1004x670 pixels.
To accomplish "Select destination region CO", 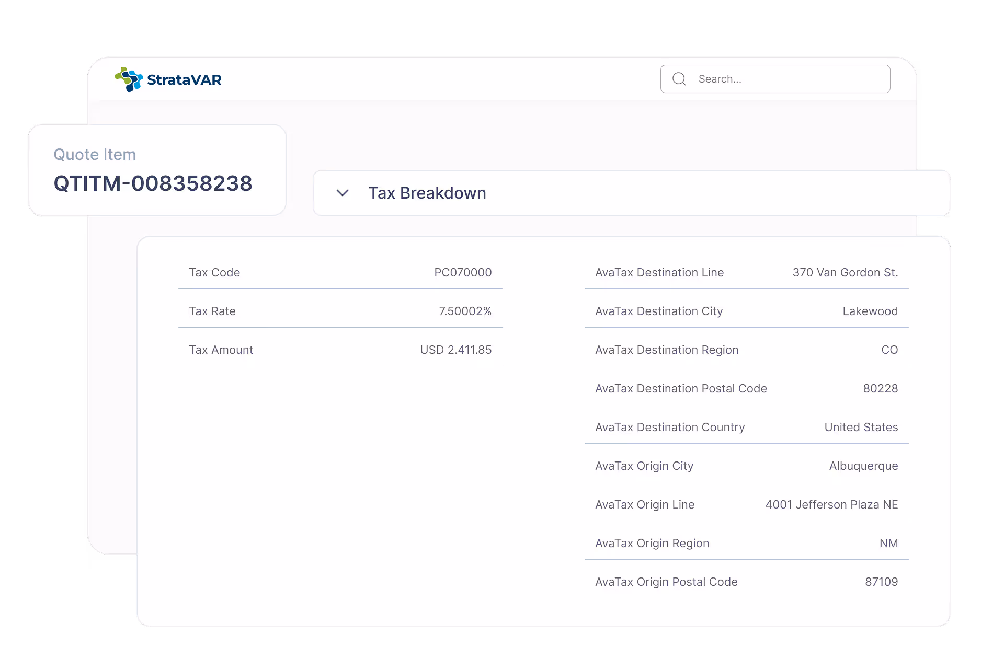I will (x=889, y=350).
